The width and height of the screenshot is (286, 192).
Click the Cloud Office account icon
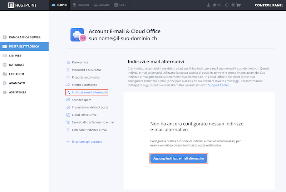click(x=77, y=35)
